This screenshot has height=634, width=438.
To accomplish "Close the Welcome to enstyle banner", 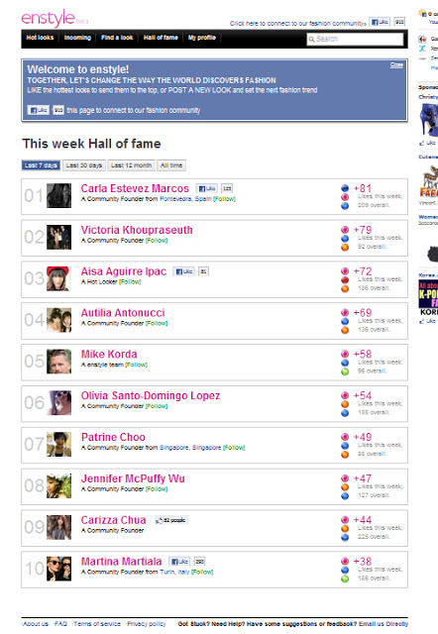I will pos(396,65).
